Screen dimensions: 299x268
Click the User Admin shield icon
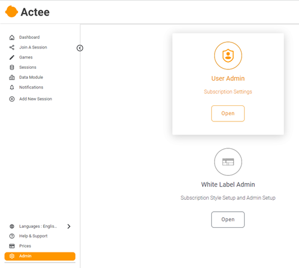tap(228, 56)
